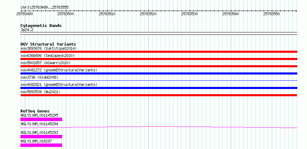
Task: Click the red bar under nsv6366696
Action: (159, 59)
